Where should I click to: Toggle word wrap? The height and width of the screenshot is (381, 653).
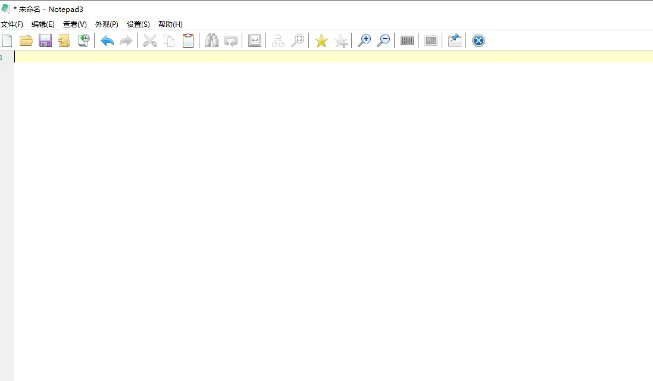pos(254,40)
